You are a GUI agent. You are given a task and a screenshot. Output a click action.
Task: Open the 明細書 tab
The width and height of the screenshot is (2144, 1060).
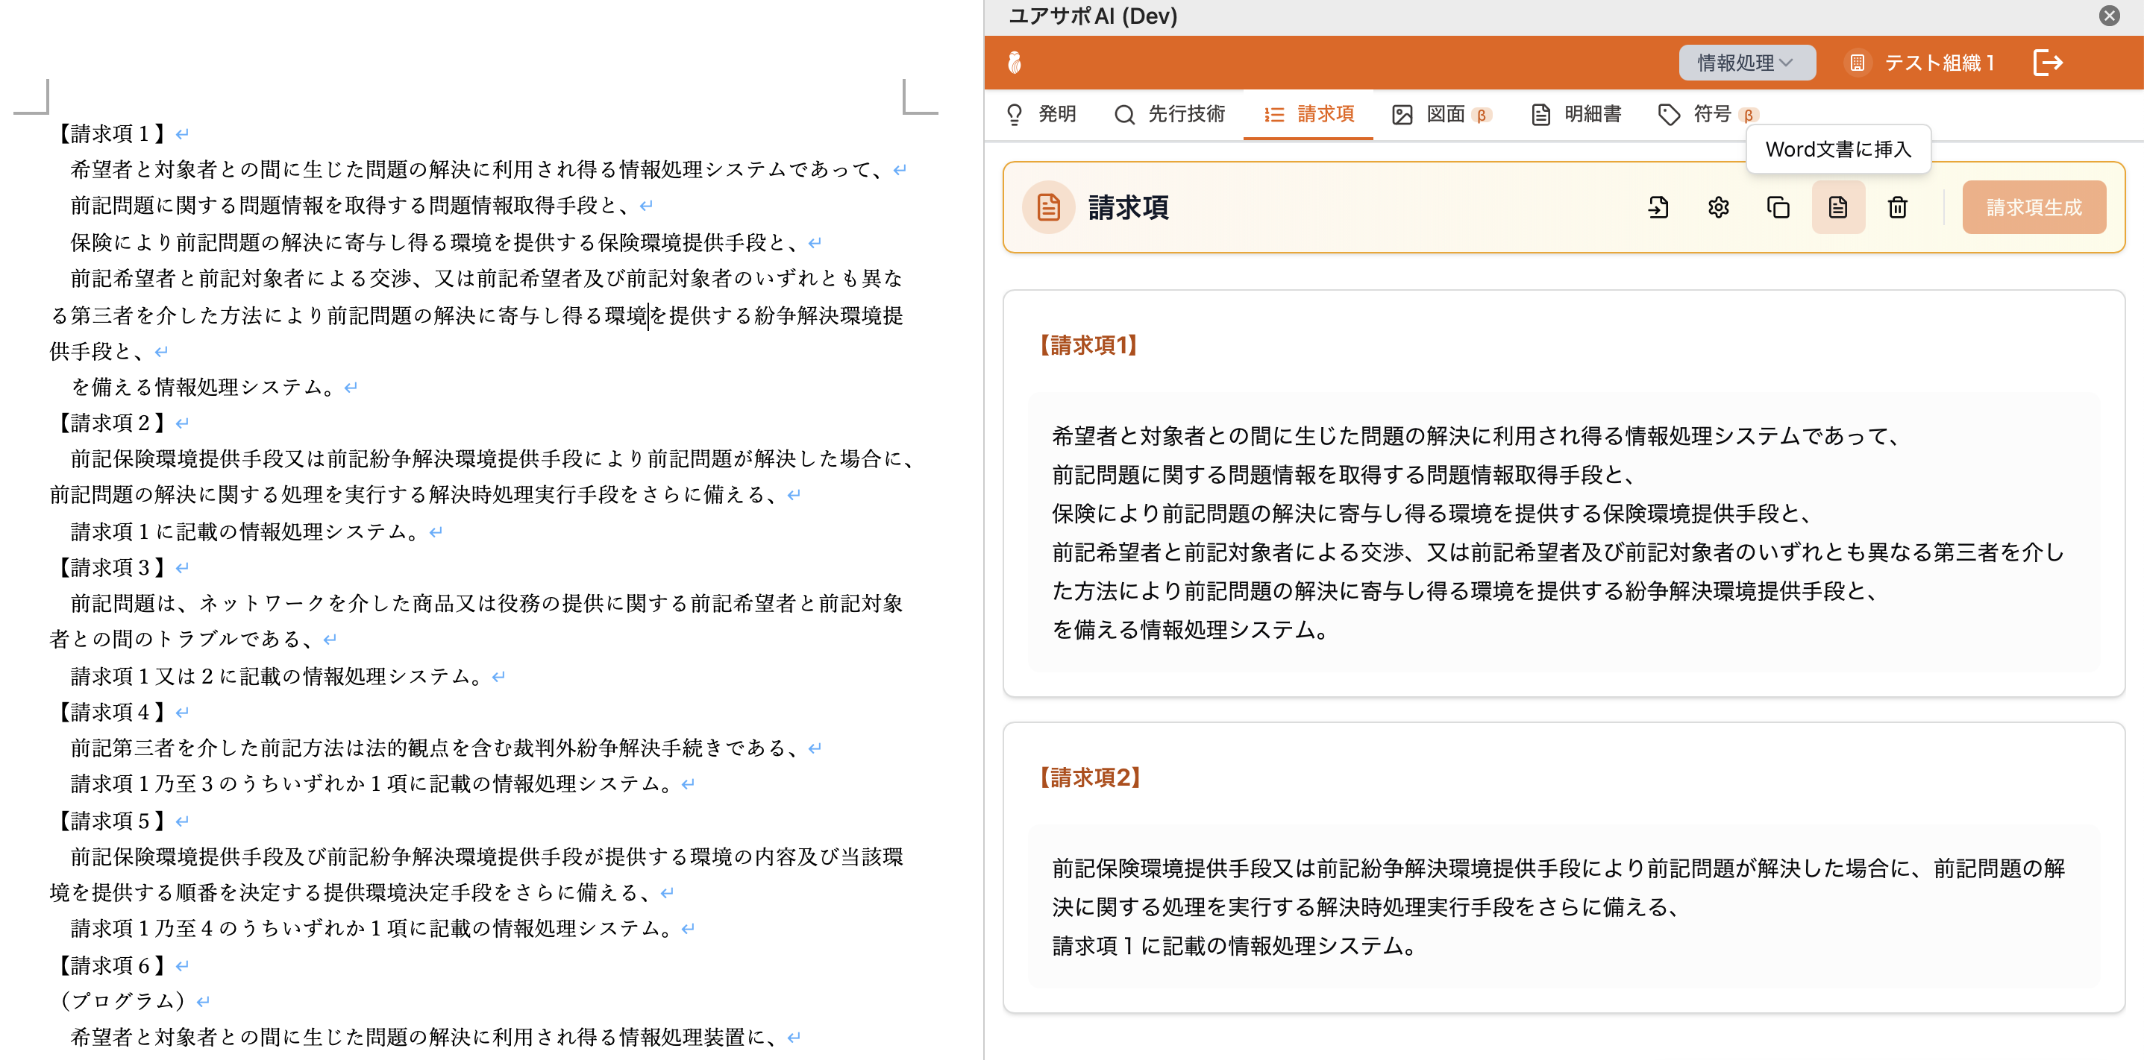(x=1576, y=114)
